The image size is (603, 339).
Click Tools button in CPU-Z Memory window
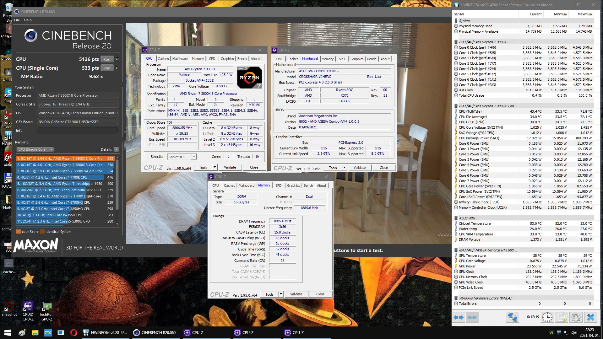(269, 294)
